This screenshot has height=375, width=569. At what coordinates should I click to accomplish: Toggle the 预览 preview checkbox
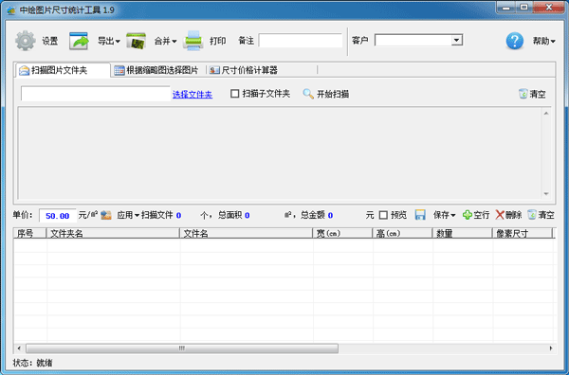point(383,215)
